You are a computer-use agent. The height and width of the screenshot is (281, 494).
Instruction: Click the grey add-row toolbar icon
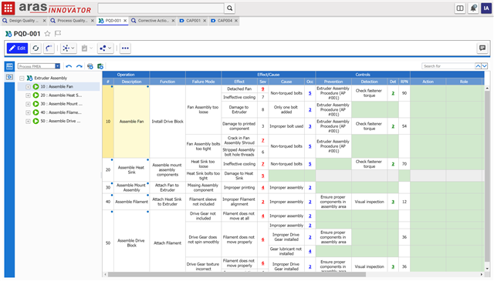90,66
